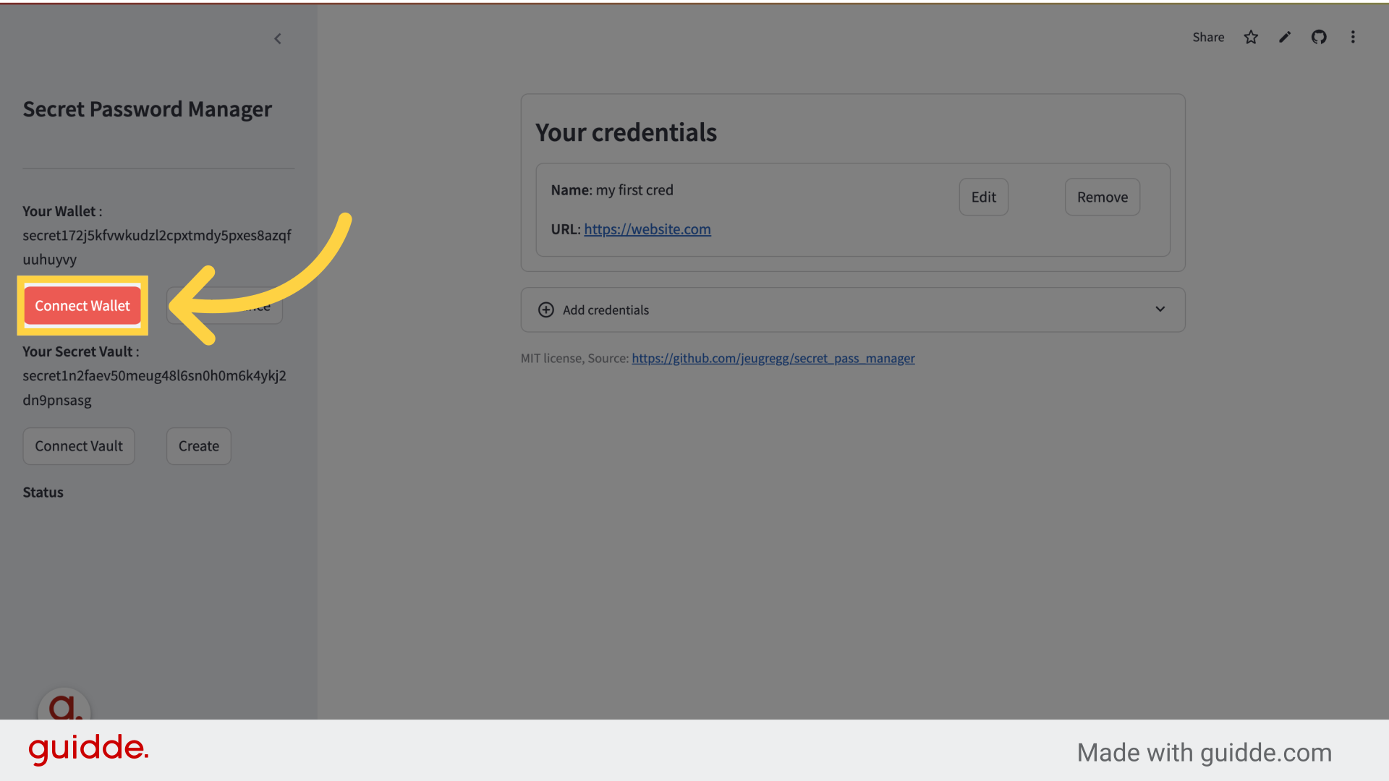Select the vault address text secret1n2faev...
This screenshot has height=781, width=1389.
coord(154,388)
